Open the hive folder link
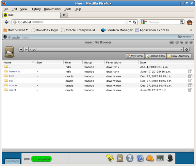Image resolution: width=196 pixels, height=166 pixels. pos(12,76)
